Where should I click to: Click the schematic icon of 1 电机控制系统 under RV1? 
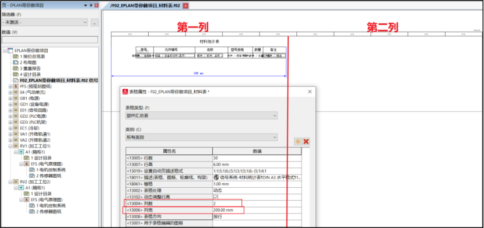point(32,170)
